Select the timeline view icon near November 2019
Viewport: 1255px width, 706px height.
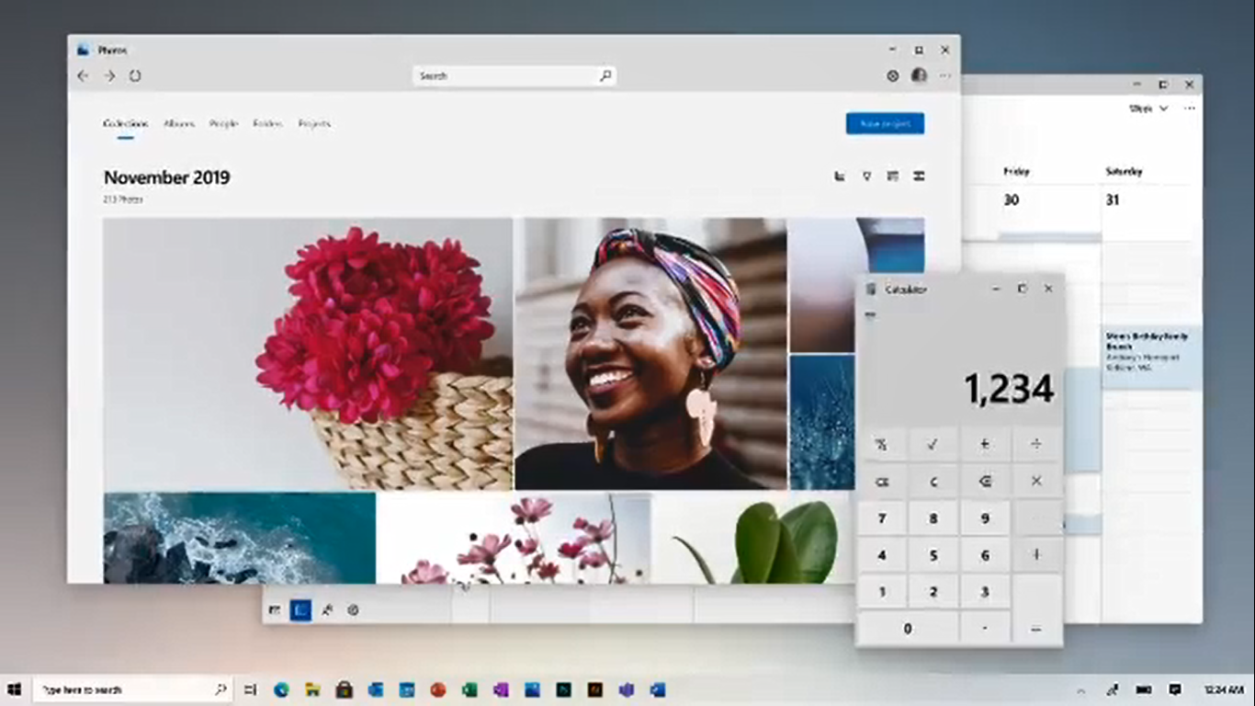[839, 176]
